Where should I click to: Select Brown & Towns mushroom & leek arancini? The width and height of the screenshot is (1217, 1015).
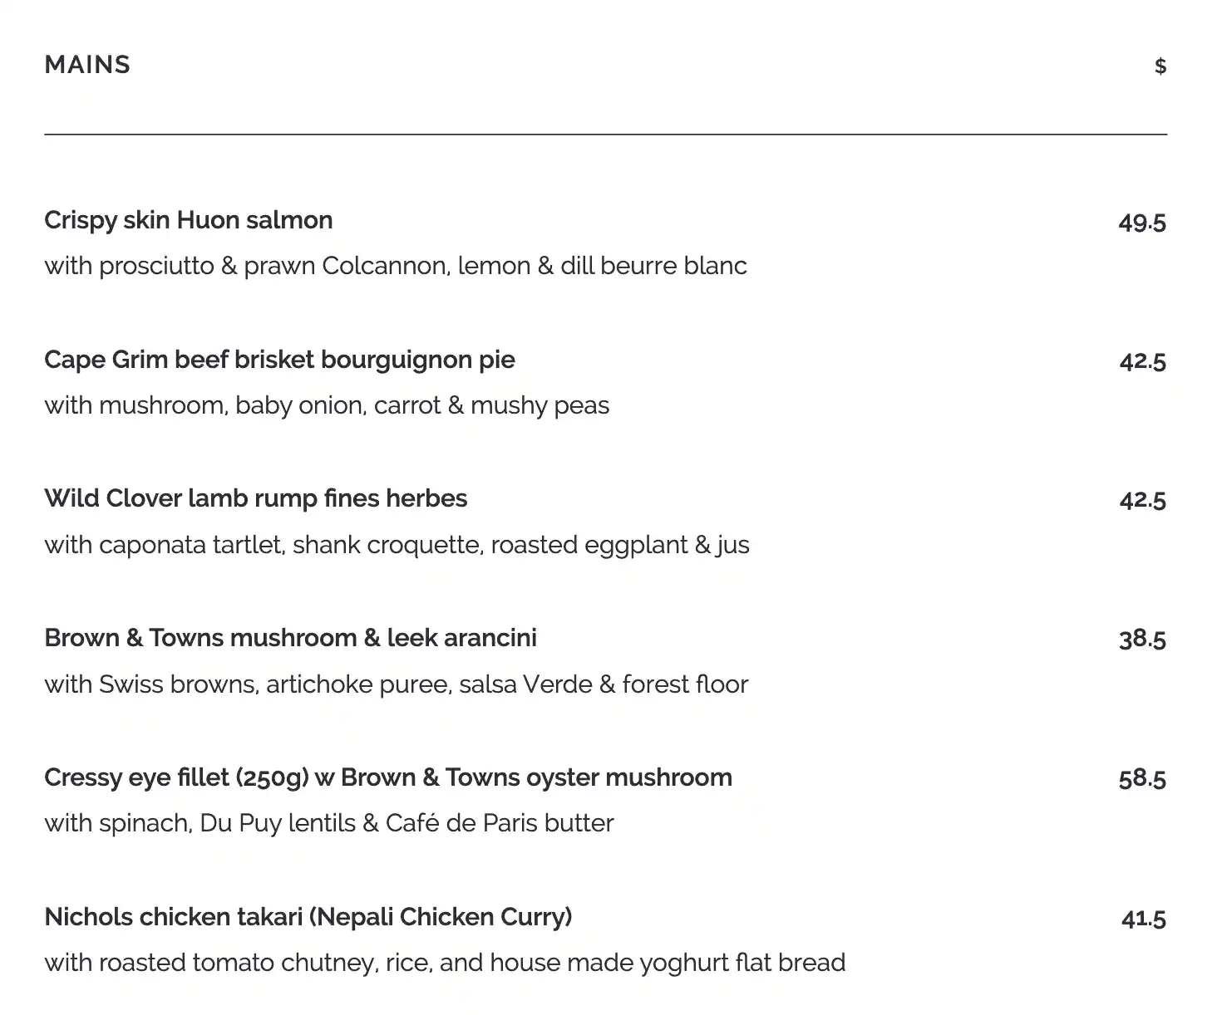coord(290,638)
